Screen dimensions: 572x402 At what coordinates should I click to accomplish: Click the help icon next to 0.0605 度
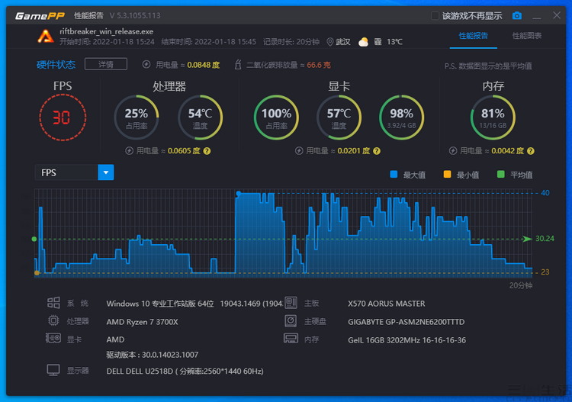(x=207, y=151)
